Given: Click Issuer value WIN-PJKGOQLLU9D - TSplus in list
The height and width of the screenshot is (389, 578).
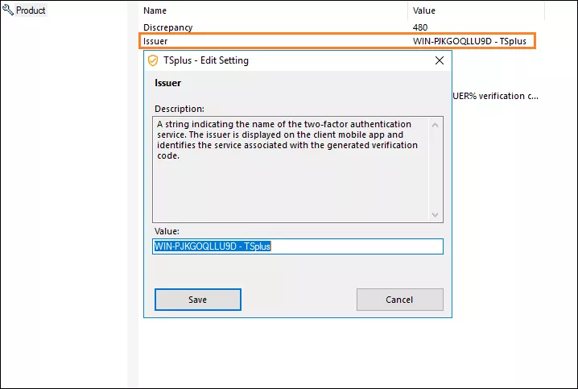Looking at the screenshot, I should pos(469,41).
